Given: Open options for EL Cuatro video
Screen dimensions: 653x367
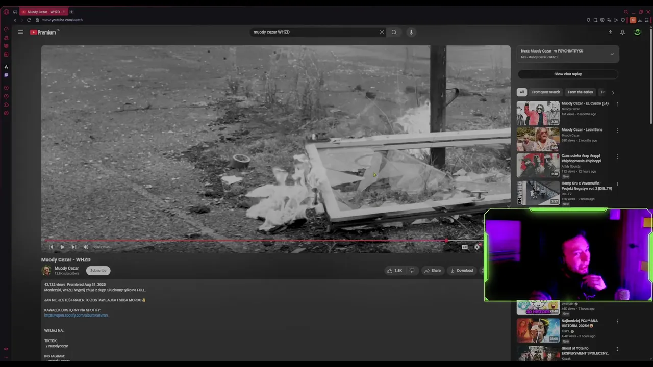Looking at the screenshot, I should pyautogui.click(x=617, y=104).
